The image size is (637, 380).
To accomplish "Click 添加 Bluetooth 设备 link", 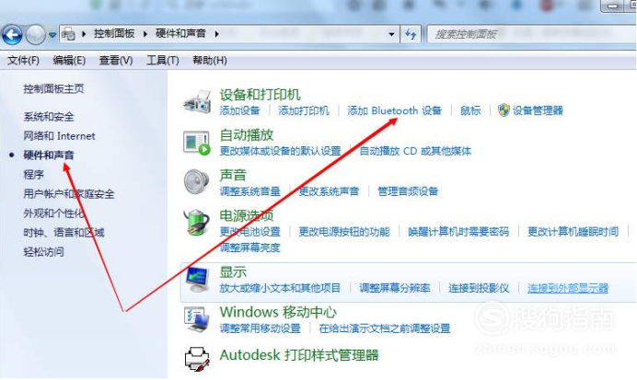I will (394, 110).
